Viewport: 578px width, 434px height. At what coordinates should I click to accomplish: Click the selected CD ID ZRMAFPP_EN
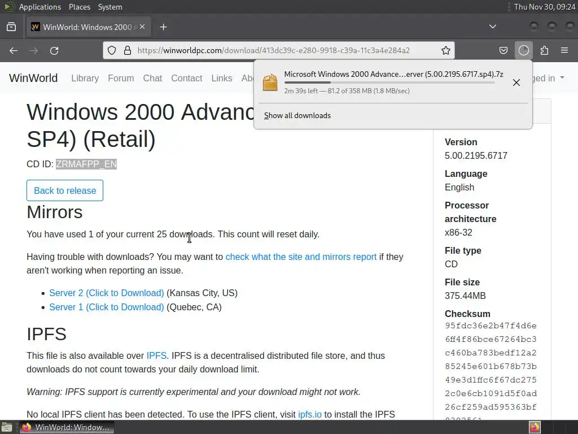[x=86, y=164]
